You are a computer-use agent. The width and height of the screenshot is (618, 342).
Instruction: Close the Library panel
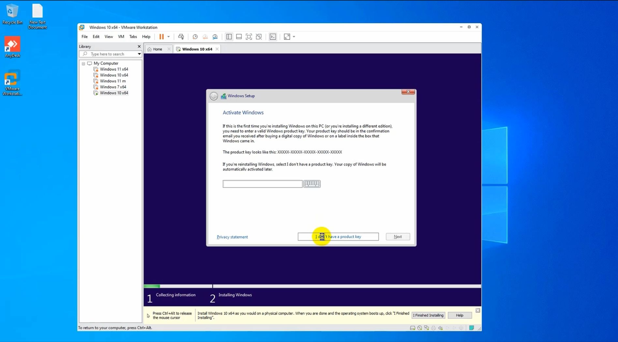click(139, 47)
